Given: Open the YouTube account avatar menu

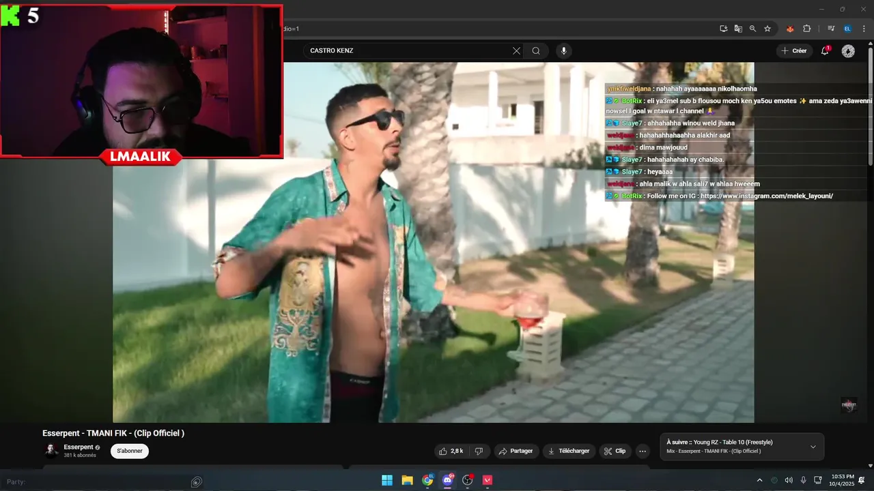Looking at the screenshot, I should coord(848,51).
